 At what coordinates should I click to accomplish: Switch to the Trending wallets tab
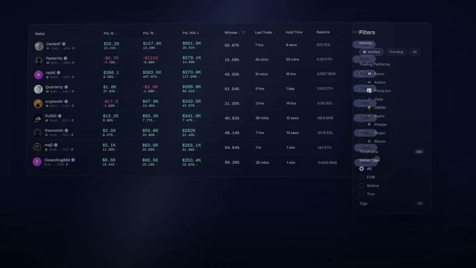[396, 52]
